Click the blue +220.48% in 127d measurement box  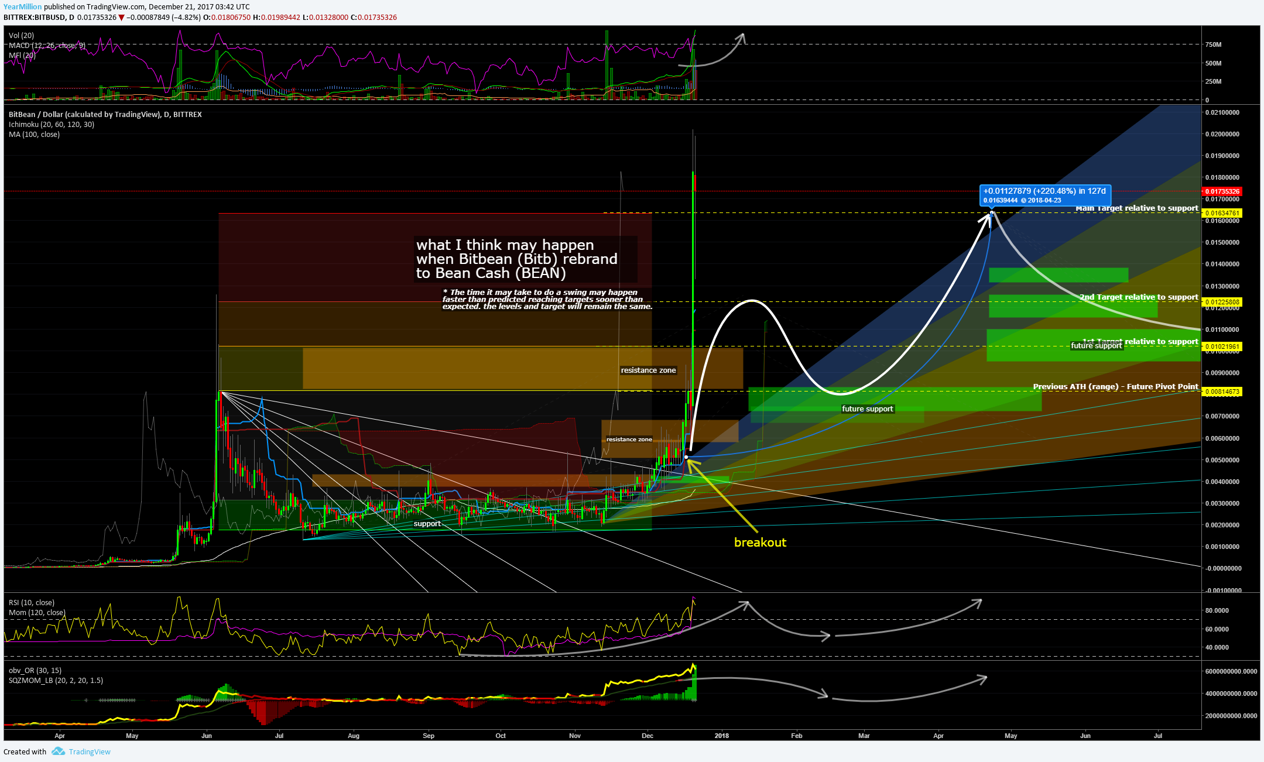(1045, 195)
